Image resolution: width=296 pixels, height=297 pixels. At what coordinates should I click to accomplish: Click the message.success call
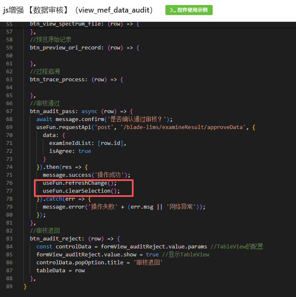(67, 175)
